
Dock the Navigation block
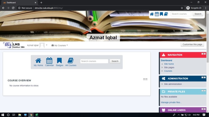pyautogui.click(x=205, y=54)
